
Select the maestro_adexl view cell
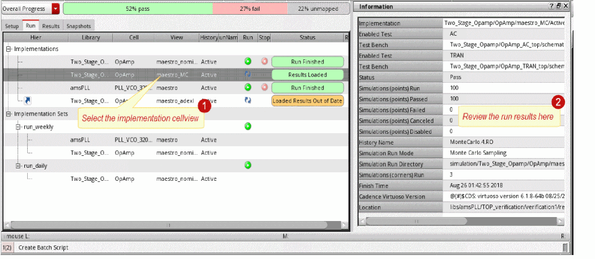click(175, 101)
